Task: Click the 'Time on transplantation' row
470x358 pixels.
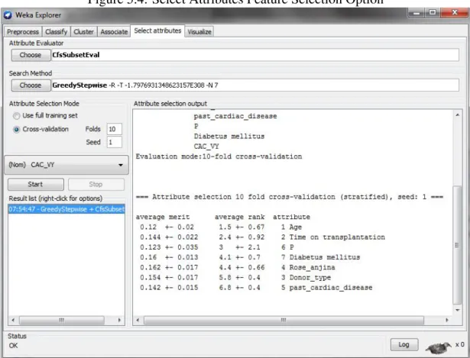Action: point(262,237)
